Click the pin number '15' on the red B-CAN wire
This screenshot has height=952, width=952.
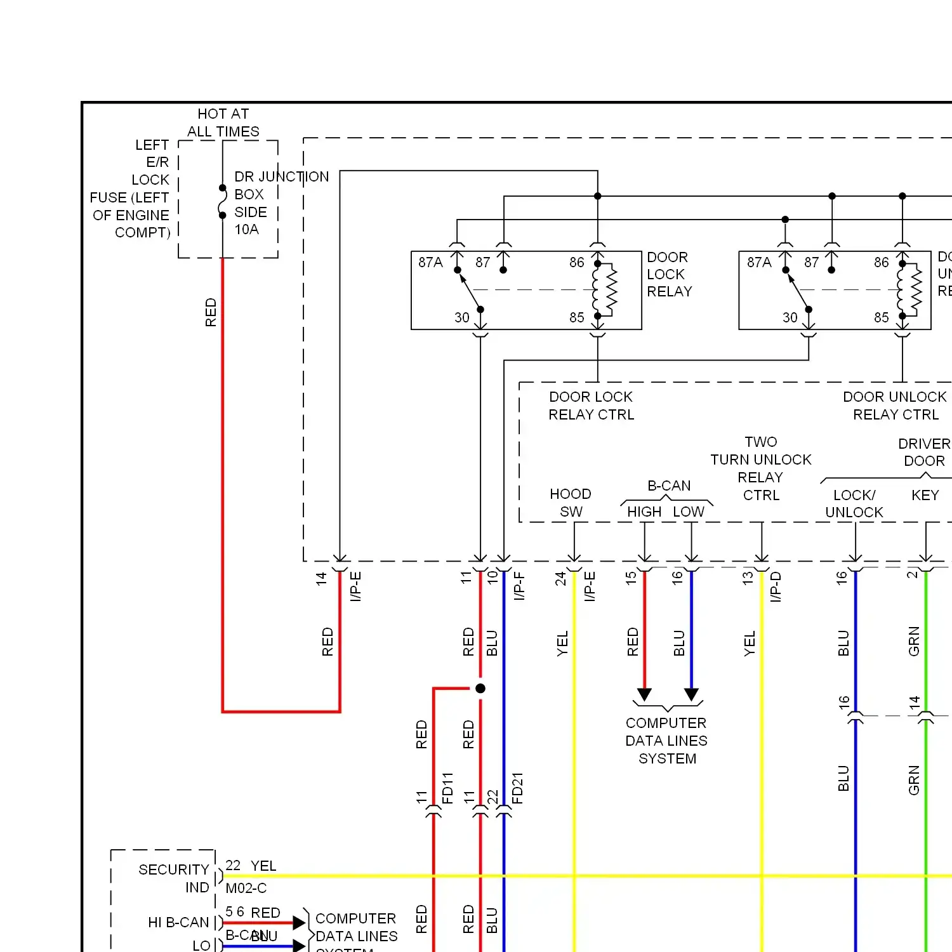630,578
